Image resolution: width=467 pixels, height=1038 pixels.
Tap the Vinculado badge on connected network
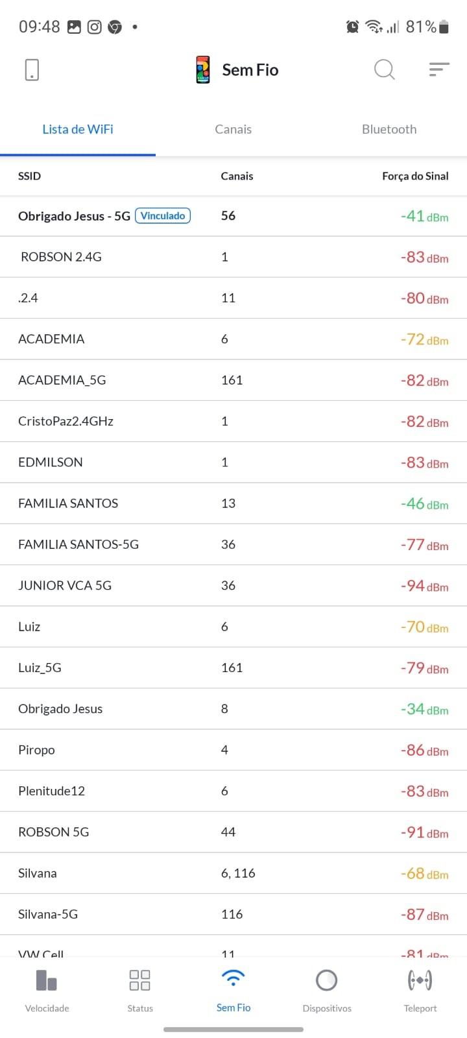pyautogui.click(x=163, y=216)
